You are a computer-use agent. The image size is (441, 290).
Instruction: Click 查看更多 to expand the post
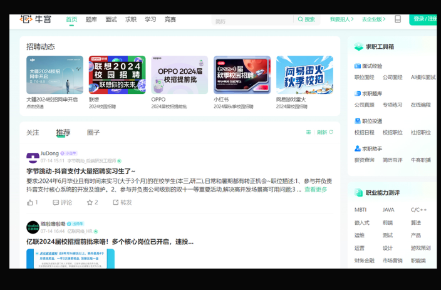316,190
